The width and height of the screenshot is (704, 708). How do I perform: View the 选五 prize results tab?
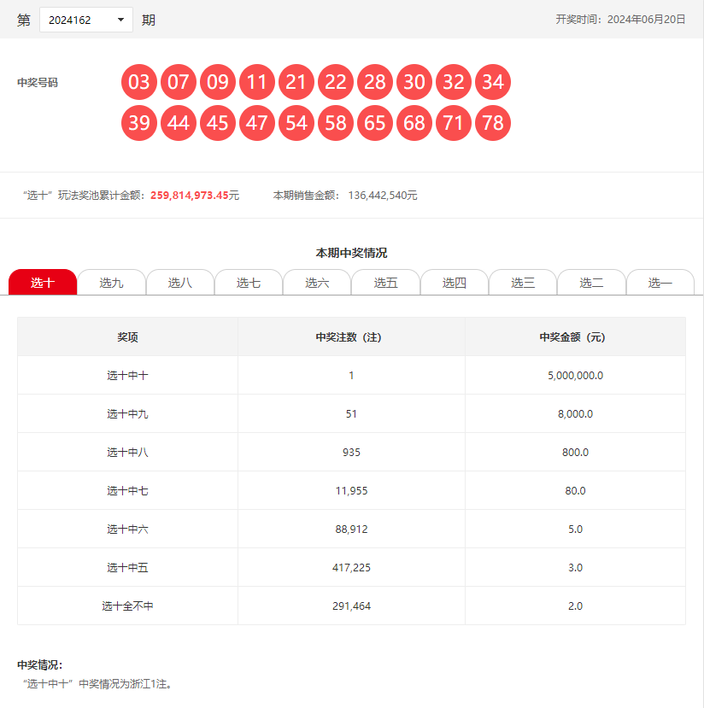(385, 283)
